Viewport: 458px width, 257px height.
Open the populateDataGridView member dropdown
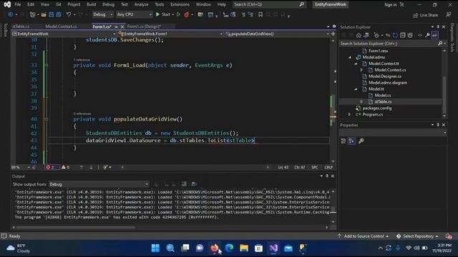277,34
